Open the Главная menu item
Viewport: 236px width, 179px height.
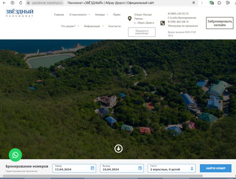pos(59,15)
